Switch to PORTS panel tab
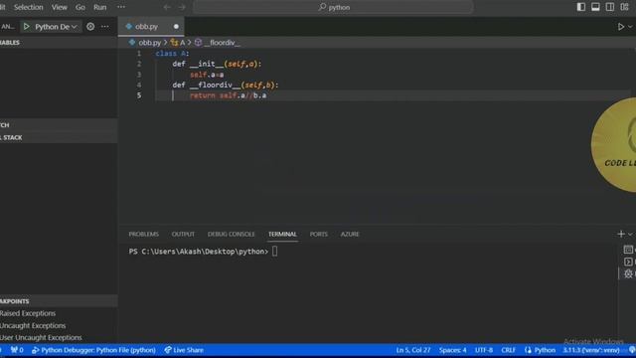Image resolution: width=636 pixels, height=358 pixels. pyautogui.click(x=318, y=235)
